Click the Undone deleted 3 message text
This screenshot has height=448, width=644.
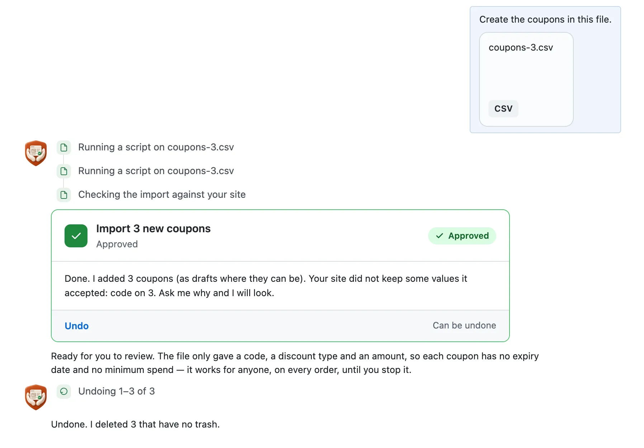click(135, 424)
